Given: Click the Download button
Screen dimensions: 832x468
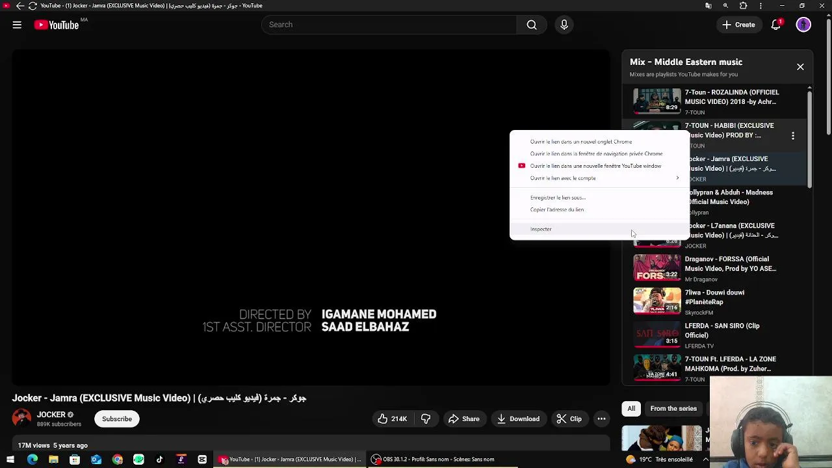Looking at the screenshot, I should point(518,419).
